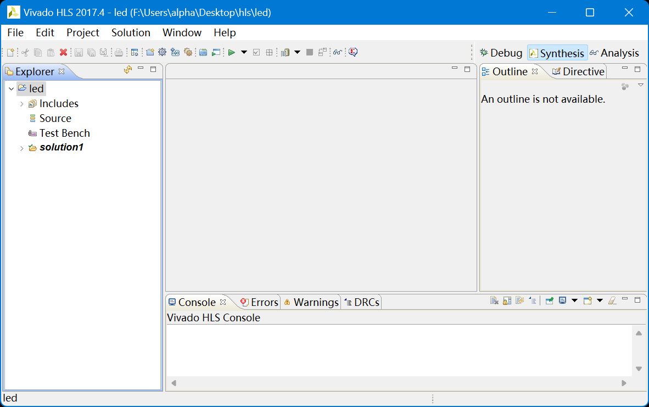
Task: Click the Clear Console icon
Action: (494, 300)
